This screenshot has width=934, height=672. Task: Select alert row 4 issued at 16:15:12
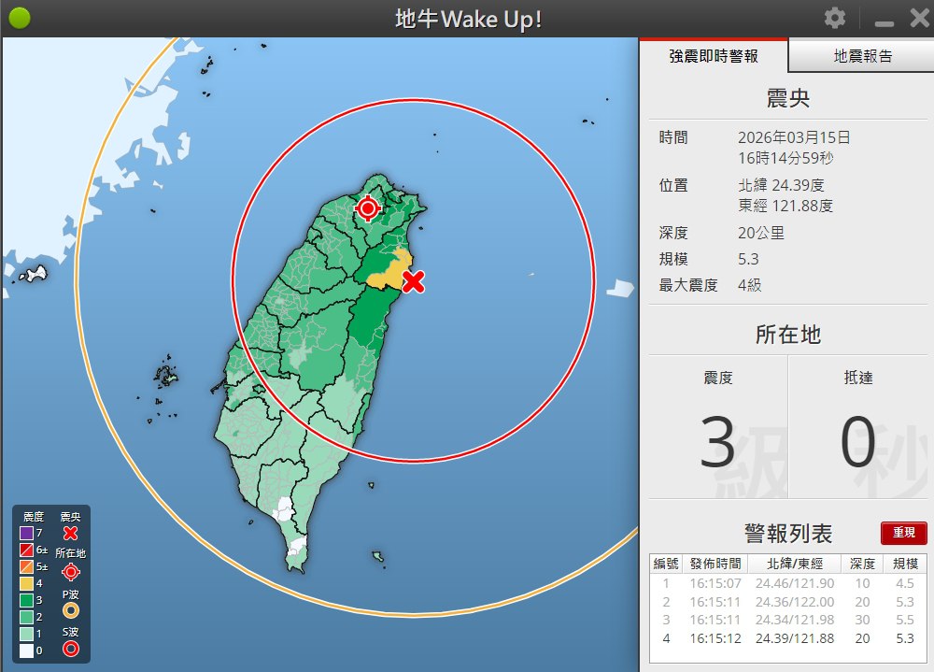(787, 638)
